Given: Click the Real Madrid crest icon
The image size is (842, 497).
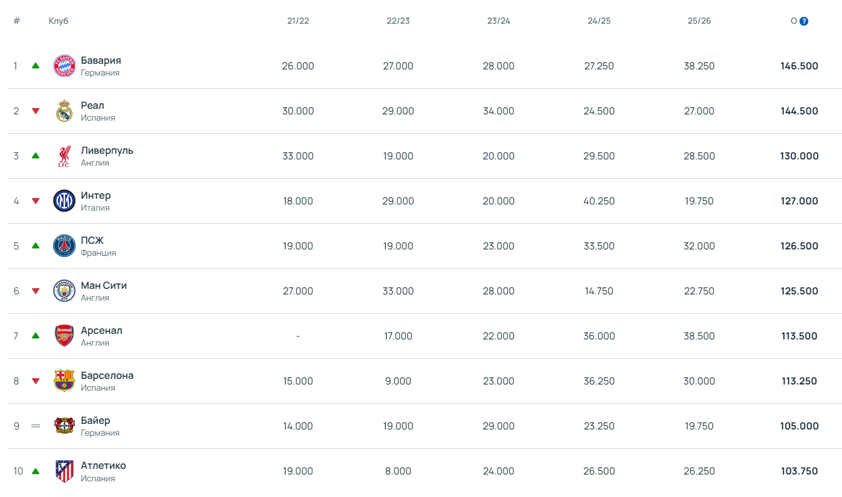Looking at the screenshot, I should [x=64, y=111].
